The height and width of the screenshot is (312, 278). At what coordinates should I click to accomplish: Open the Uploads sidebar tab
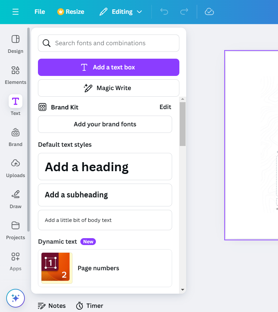point(16,168)
